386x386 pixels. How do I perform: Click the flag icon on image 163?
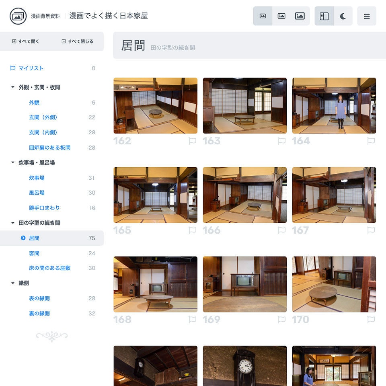point(282,141)
